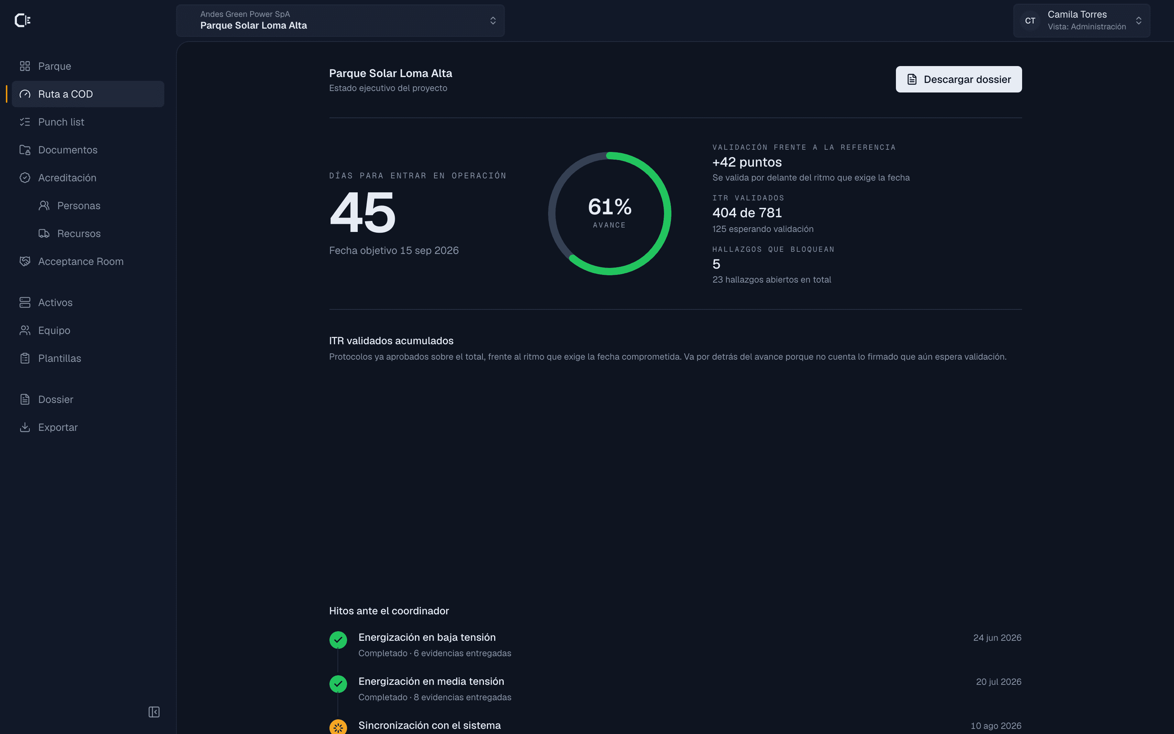The width and height of the screenshot is (1174, 734).
Task: Click the +42 puntos value
Action: coord(747,162)
